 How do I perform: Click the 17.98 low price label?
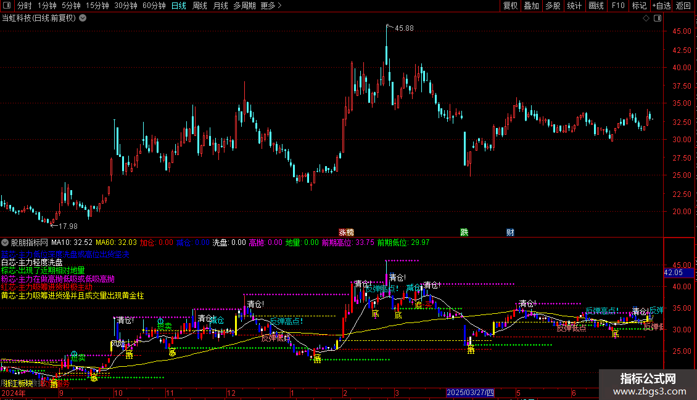[68, 226]
